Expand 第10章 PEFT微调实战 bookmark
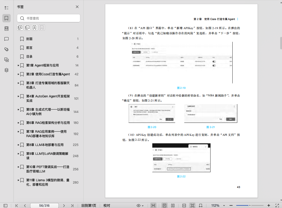282x208 pixels. tap(18, 167)
